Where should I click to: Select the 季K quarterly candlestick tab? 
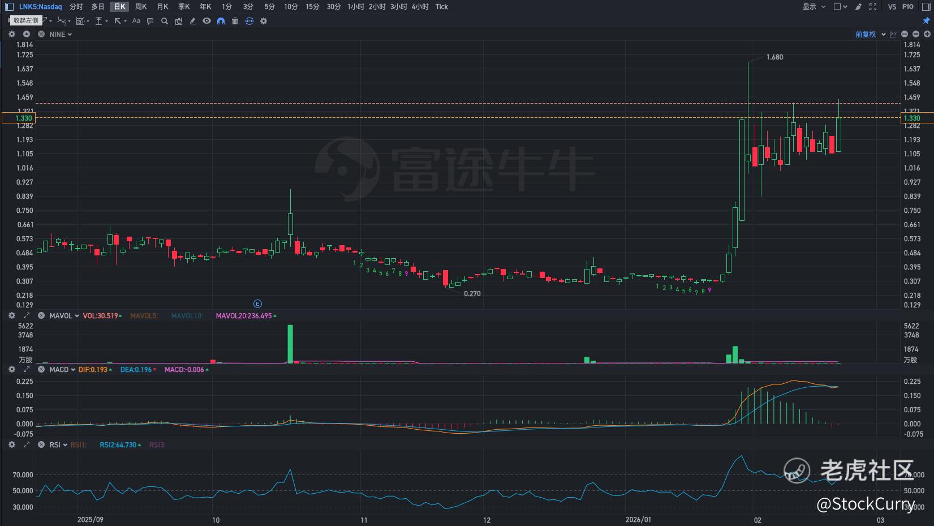pos(184,7)
